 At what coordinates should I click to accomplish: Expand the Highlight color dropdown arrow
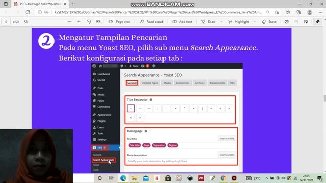click(255, 21)
